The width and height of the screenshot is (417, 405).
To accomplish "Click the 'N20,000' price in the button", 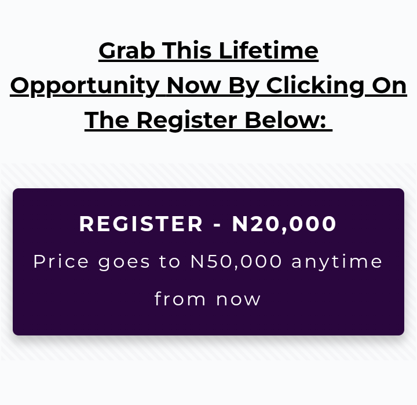I will 284,224.
